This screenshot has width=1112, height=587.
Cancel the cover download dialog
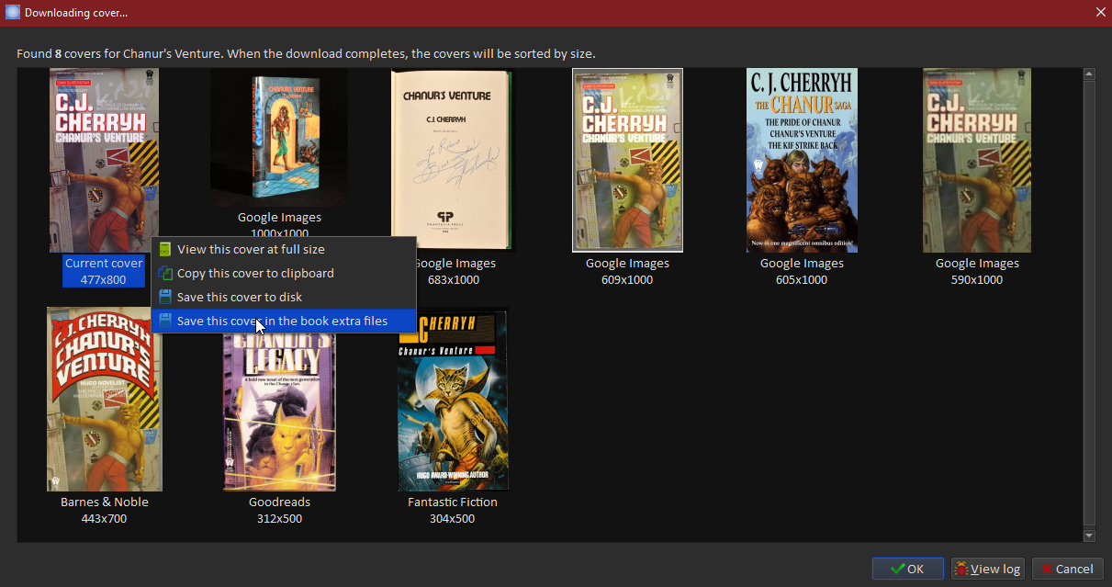click(x=1067, y=569)
